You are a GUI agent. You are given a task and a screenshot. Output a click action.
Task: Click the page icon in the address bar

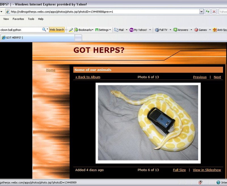8,12
